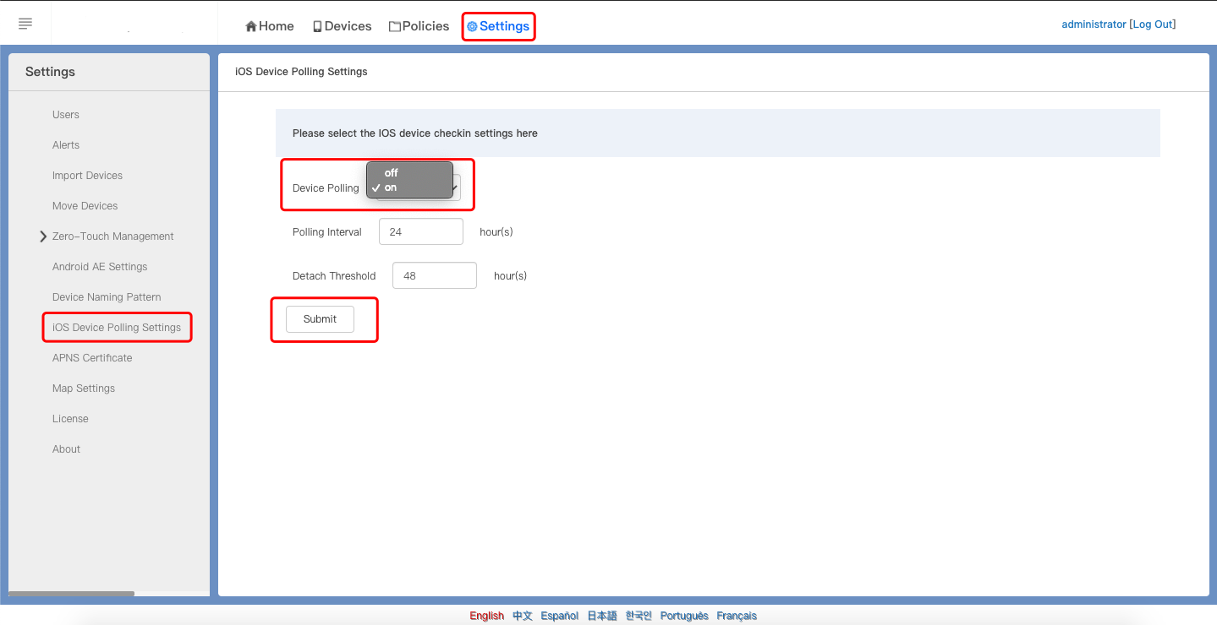
Task: Open the Settings tab
Action: [x=498, y=26]
